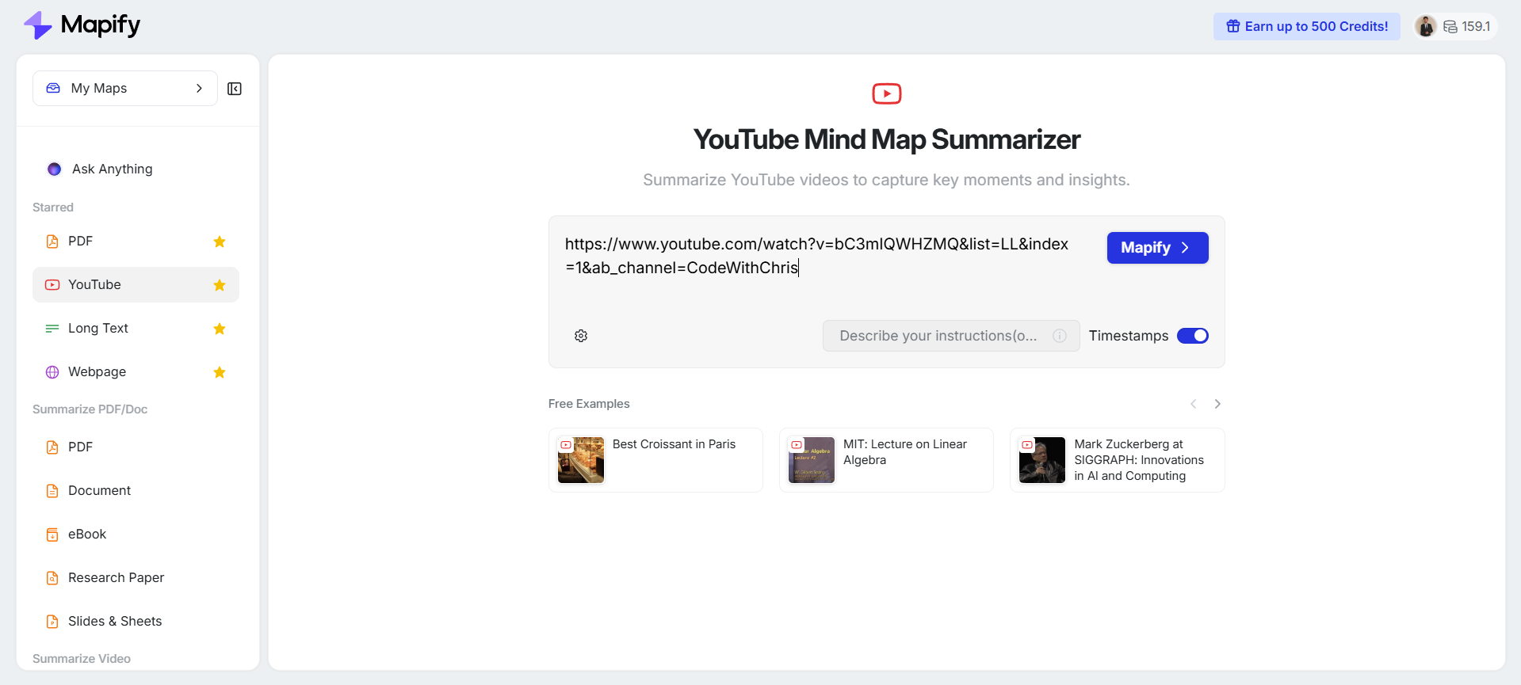Open Document summarizer
The image size is (1521, 685).
tap(136, 490)
